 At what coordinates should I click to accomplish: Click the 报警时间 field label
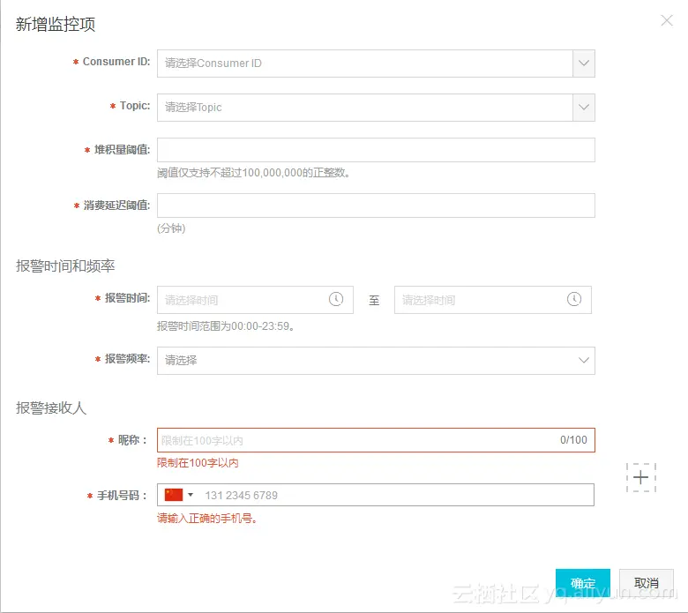127,298
